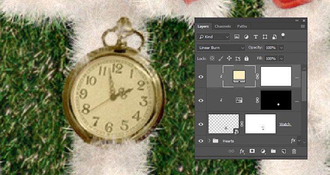
Task: Select the Watch layer thumbnail
Action: pyautogui.click(x=223, y=124)
